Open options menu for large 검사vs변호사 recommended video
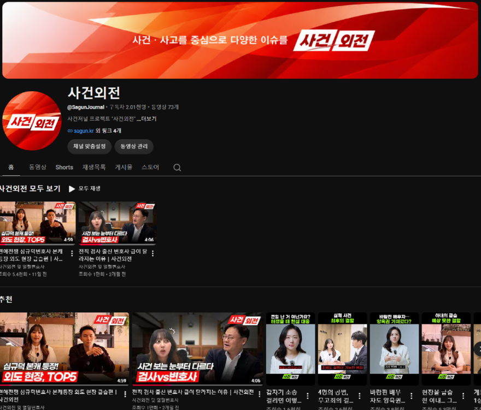 pos(259,394)
